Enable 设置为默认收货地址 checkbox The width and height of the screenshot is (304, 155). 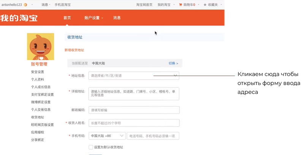91,147
